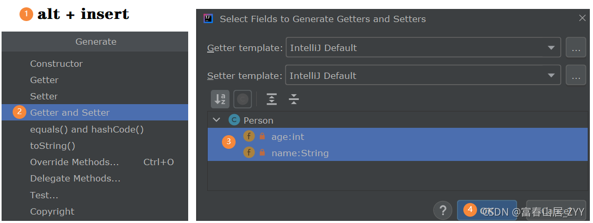The height and width of the screenshot is (223, 593).
Task: Click the Expand All toolbar icon
Action: [x=271, y=99]
